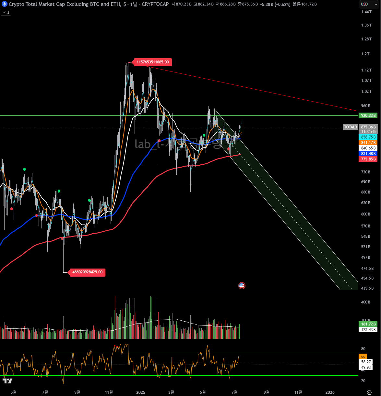The width and height of the screenshot is (381, 396).
Task: Click the crypto symbol logo icon beside the title
Action: point(5,4)
